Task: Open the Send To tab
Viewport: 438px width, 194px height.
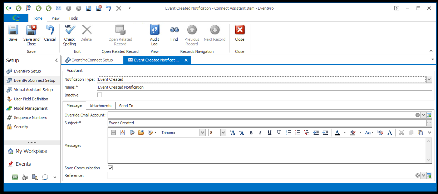Action: pyautogui.click(x=126, y=106)
